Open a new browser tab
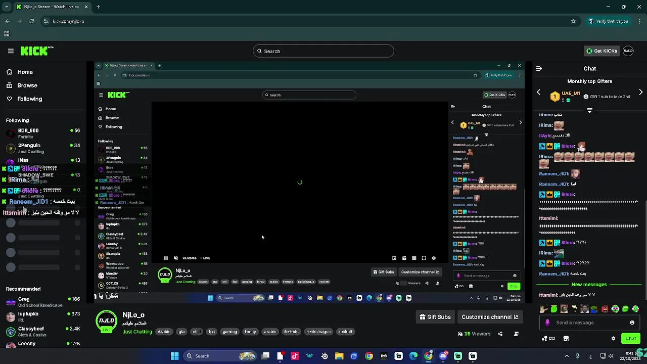This screenshot has height=364, width=647. click(x=98, y=7)
